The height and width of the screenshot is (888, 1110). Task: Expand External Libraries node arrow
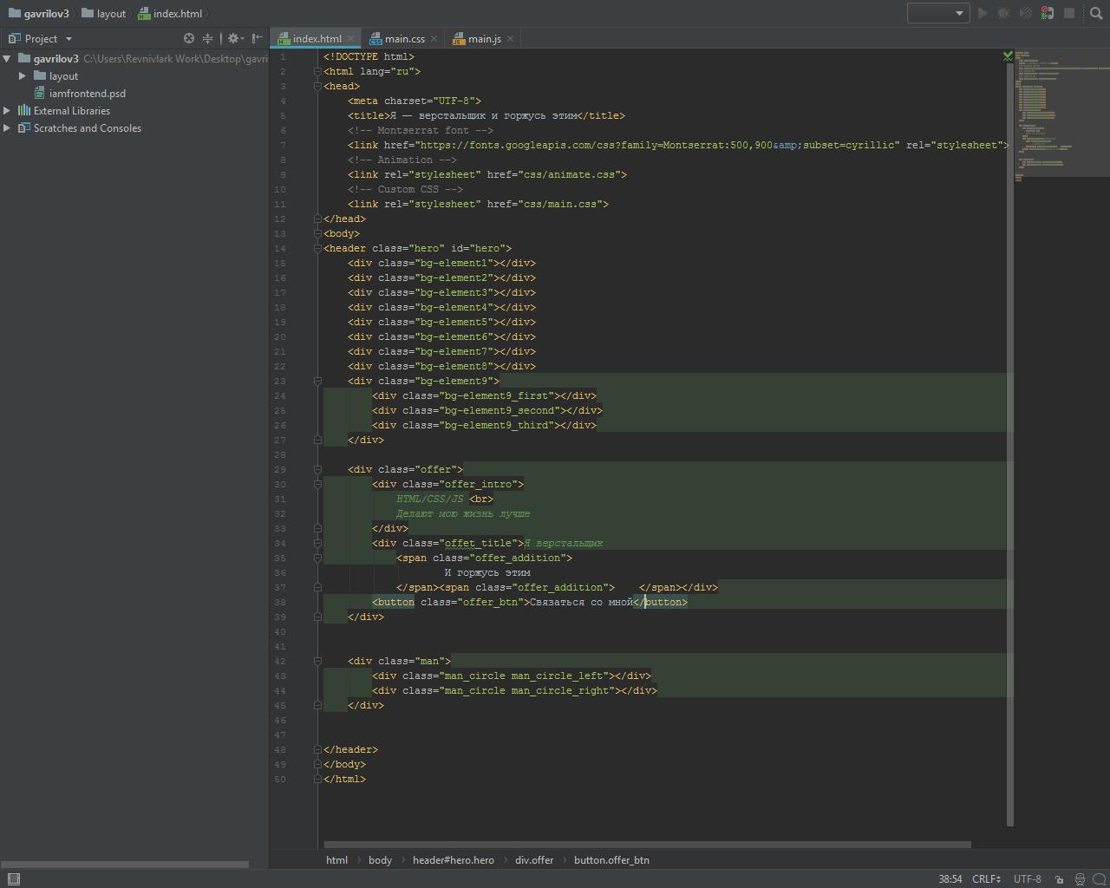[7, 110]
